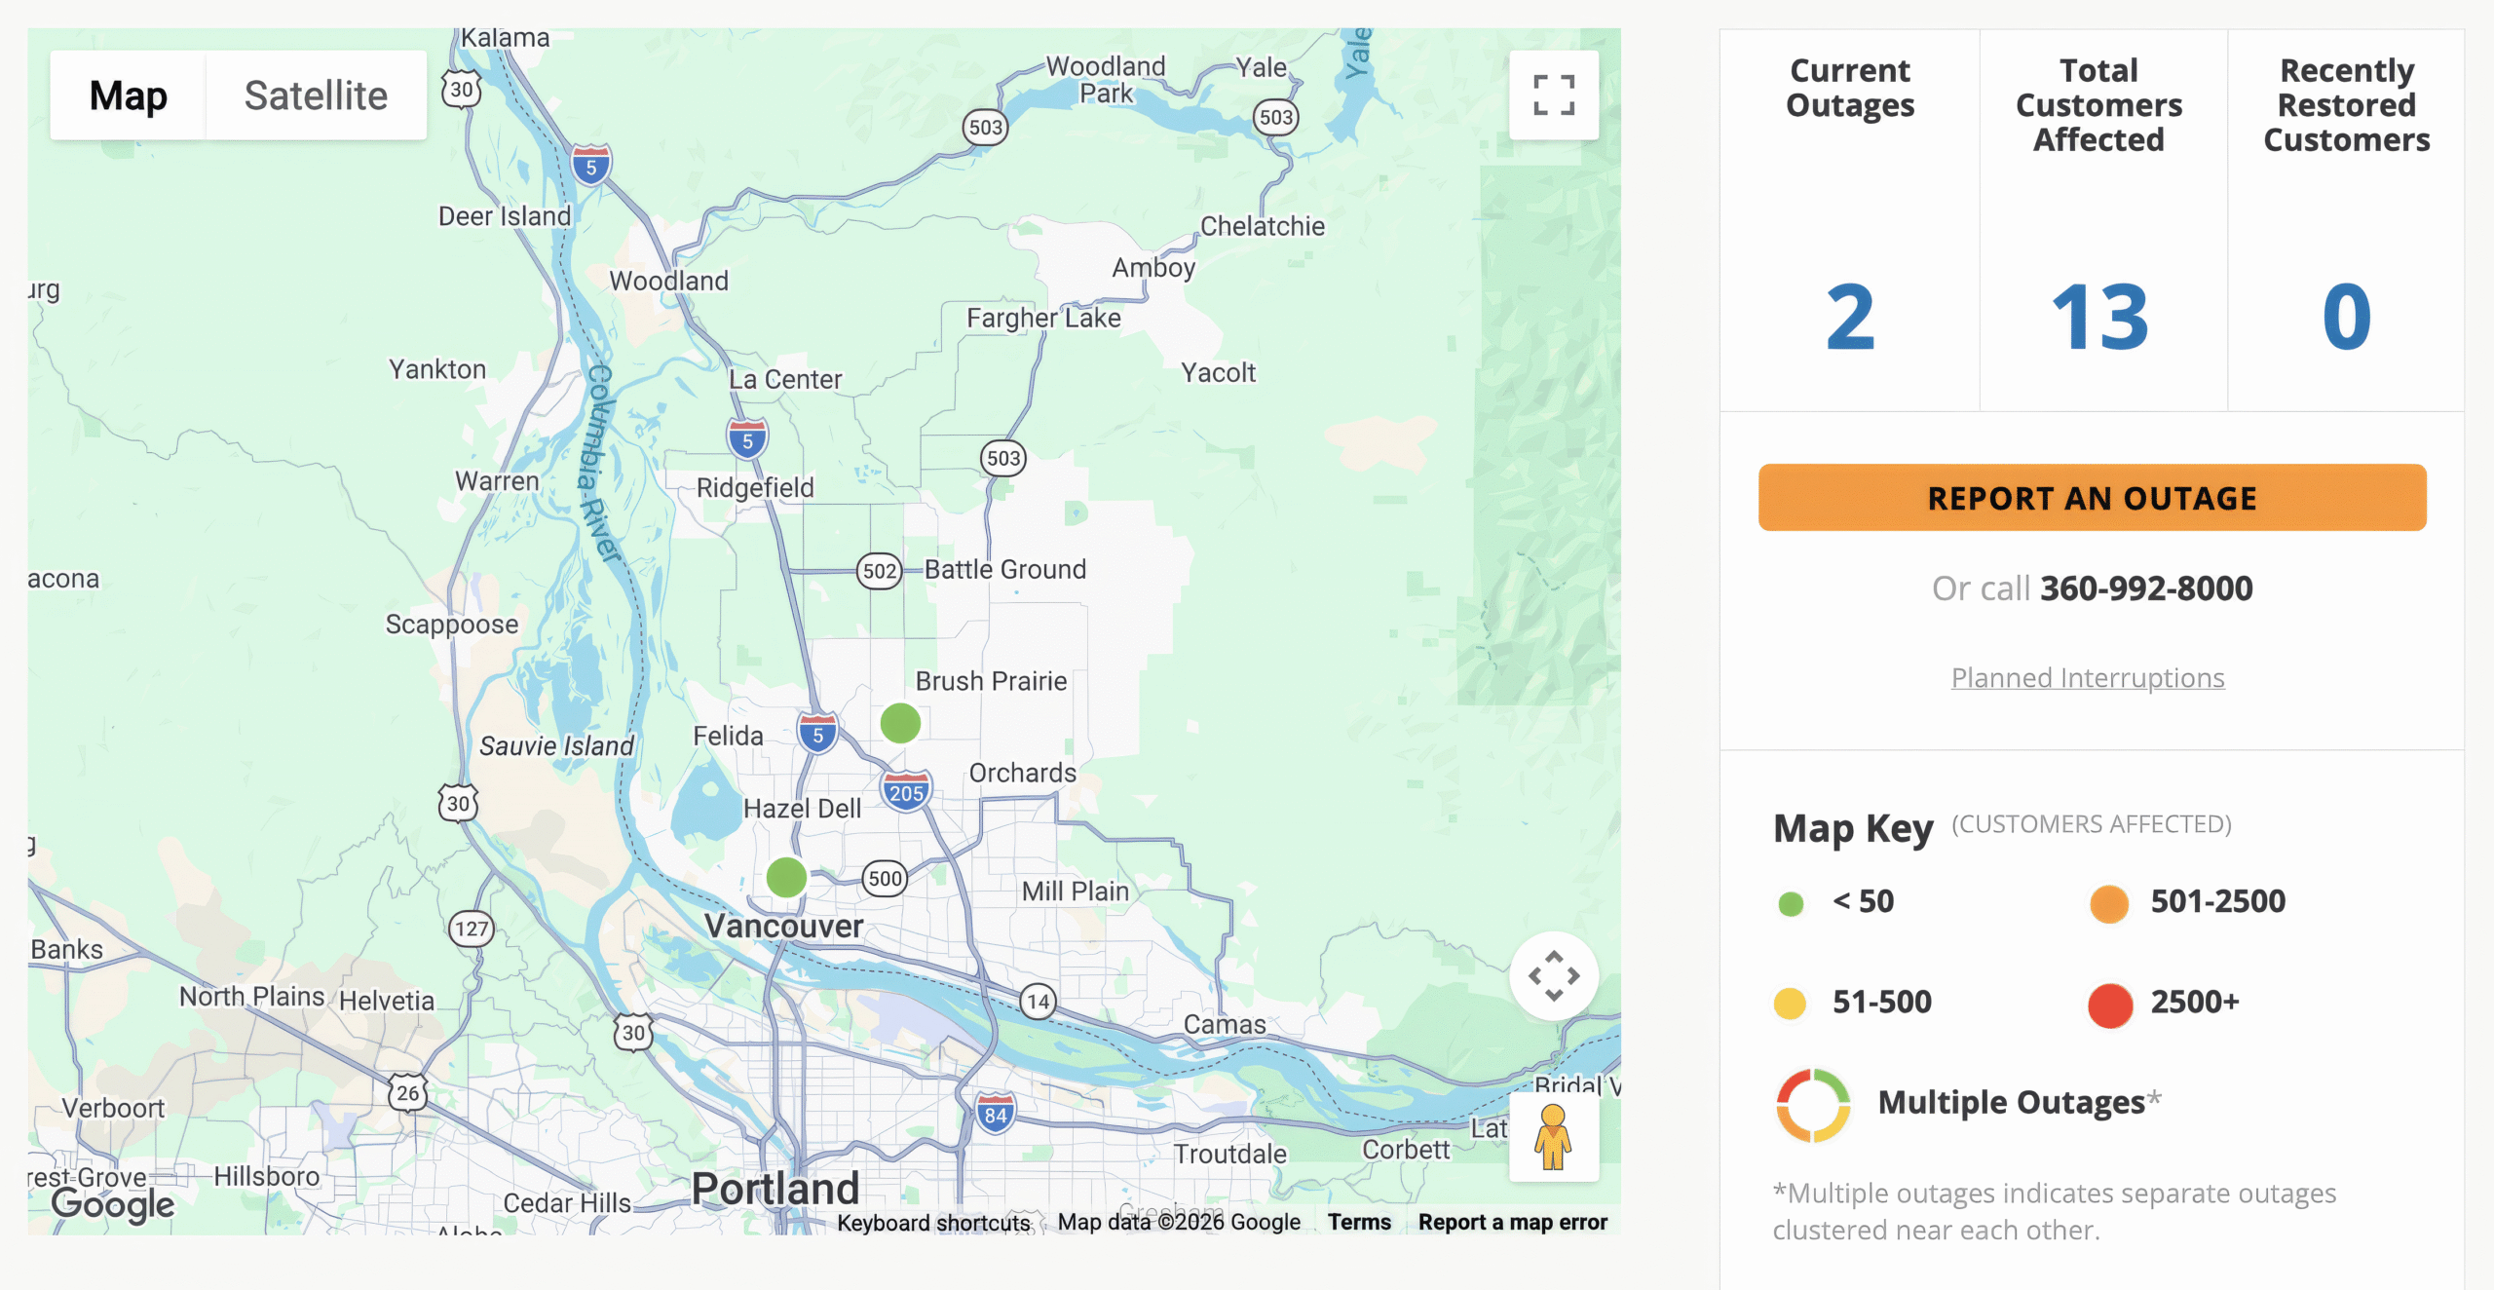The image size is (2494, 1290).
Task: Click the Current Outages count of 2
Action: [1850, 318]
